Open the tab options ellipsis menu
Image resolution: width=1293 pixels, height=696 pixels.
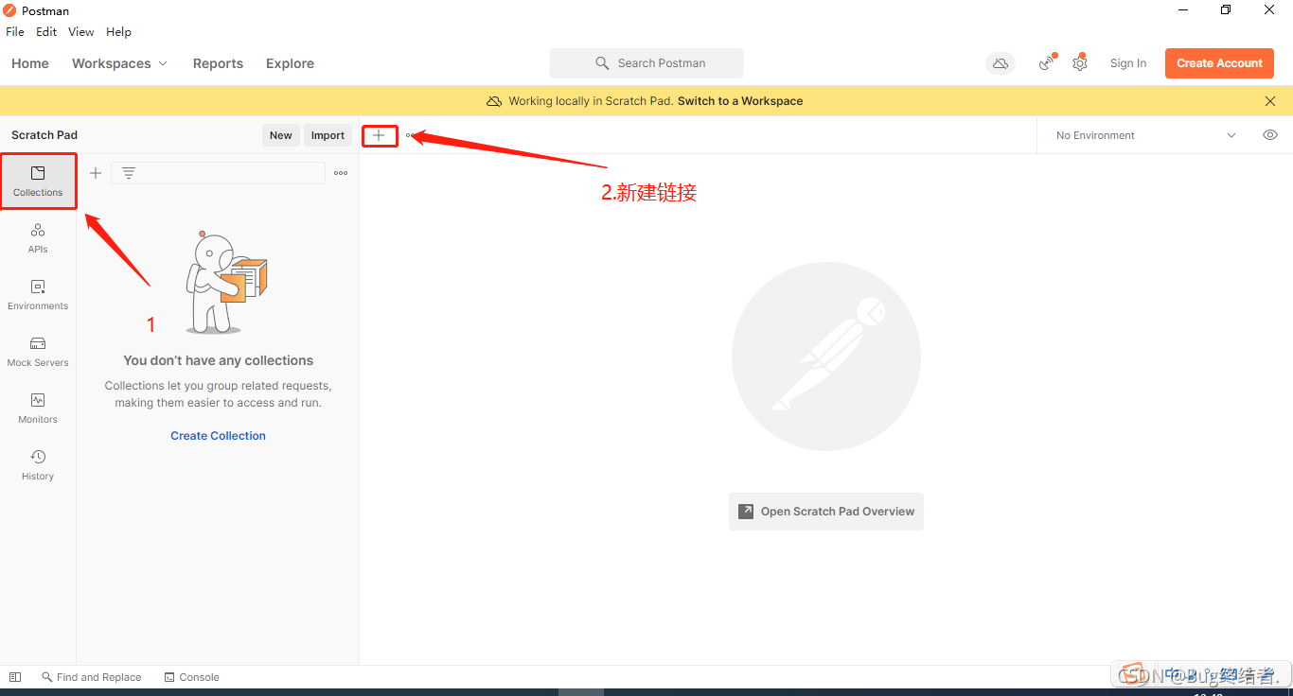[x=410, y=135]
